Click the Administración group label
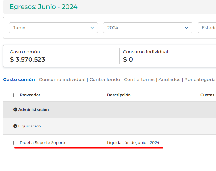The width and height of the screenshot is (216, 171). coord(33,110)
